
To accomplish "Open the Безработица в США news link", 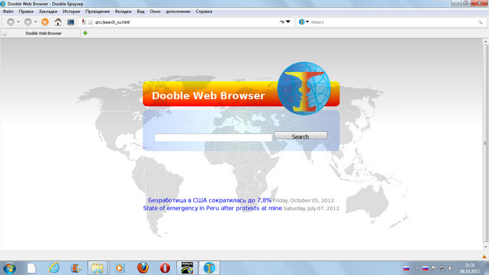I will tap(210, 200).
